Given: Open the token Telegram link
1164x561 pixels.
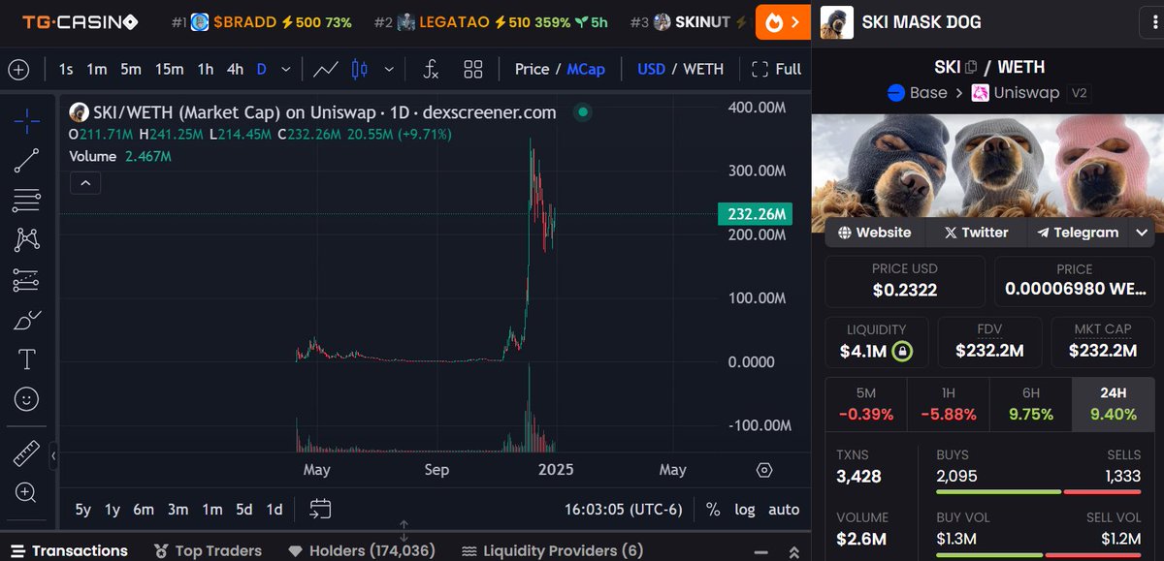Looking at the screenshot, I should click(x=1078, y=233).
